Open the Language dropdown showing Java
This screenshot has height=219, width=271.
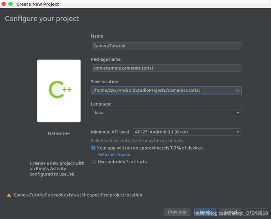coord(166,113)
